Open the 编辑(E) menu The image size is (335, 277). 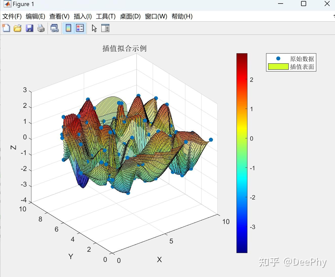pyautogui.click(x=35, y=16)
